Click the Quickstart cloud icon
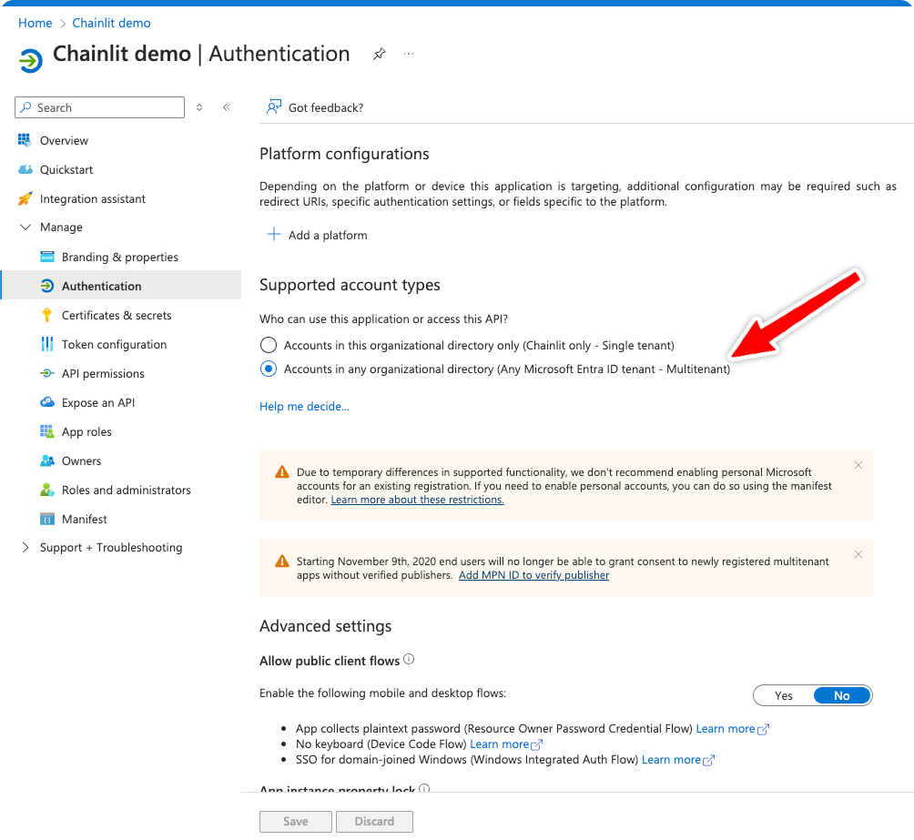Viewport: 914px width, 840px height. coord(25,169)
